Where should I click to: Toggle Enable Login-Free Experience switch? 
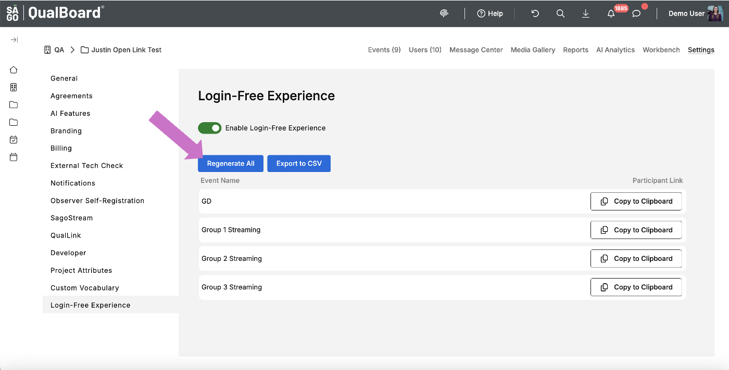[209, 128]
